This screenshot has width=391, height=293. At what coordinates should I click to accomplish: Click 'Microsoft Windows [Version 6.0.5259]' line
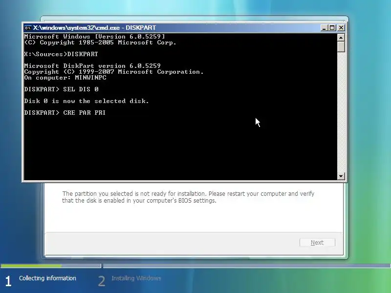pyautogui.click(x=94, y=36)
